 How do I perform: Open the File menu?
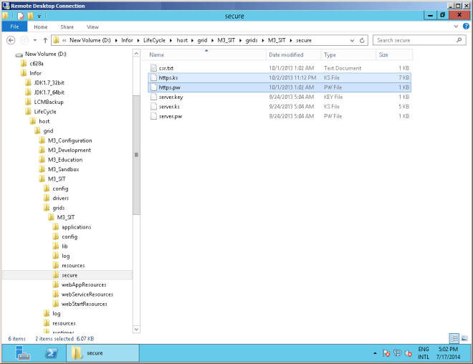(14, 27)
